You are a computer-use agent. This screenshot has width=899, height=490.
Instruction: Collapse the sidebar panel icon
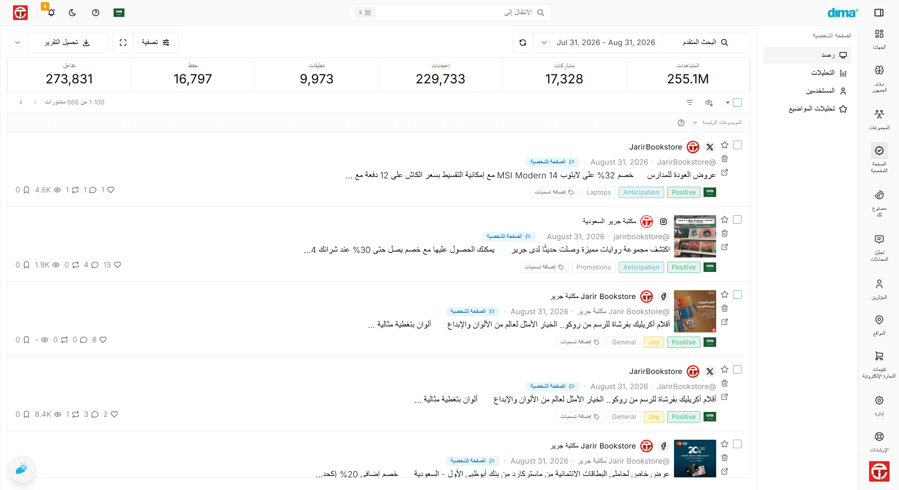[879, 13]
